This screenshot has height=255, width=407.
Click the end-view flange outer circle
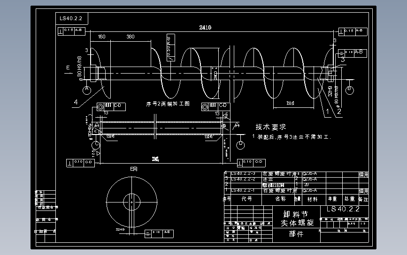click(131, 202)
